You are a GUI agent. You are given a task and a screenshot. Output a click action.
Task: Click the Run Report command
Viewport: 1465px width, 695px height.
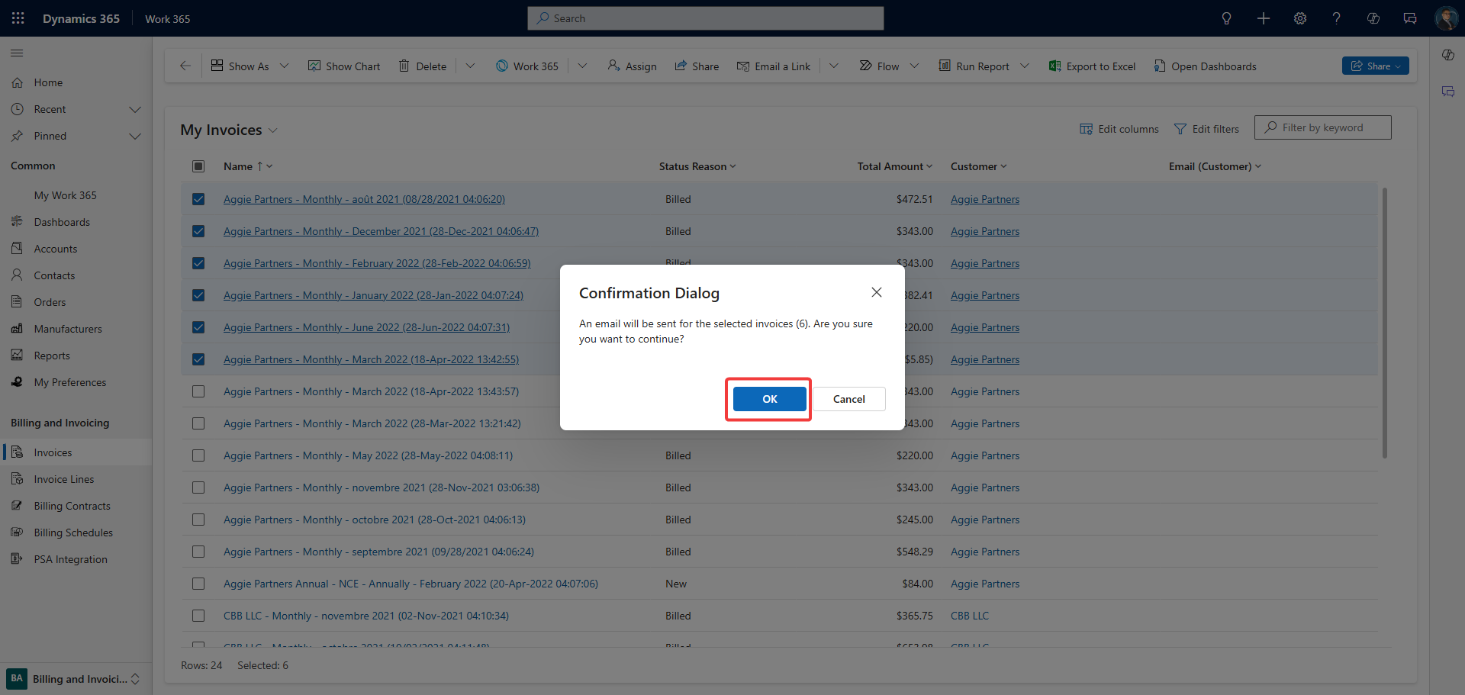tap(974, 66)
